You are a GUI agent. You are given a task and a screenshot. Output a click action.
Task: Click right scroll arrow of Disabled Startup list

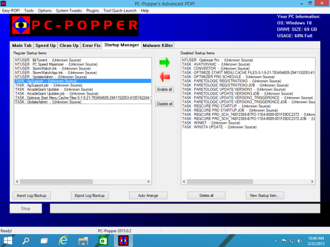pos(312,182)
